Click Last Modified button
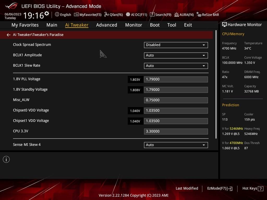The image size is (267, 200). click(x=187, y=189)
